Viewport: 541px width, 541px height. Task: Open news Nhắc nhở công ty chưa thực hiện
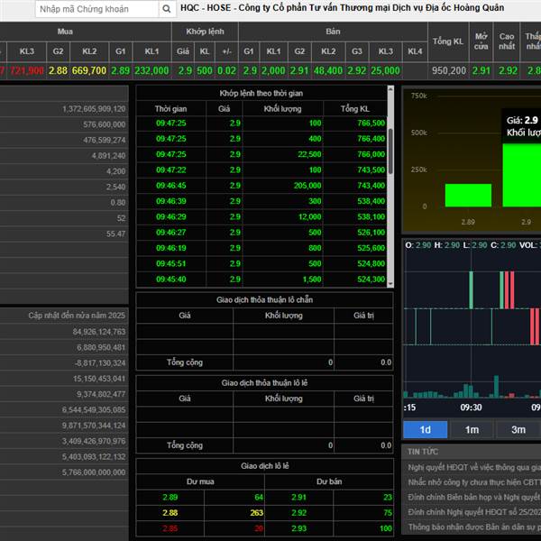474,482
